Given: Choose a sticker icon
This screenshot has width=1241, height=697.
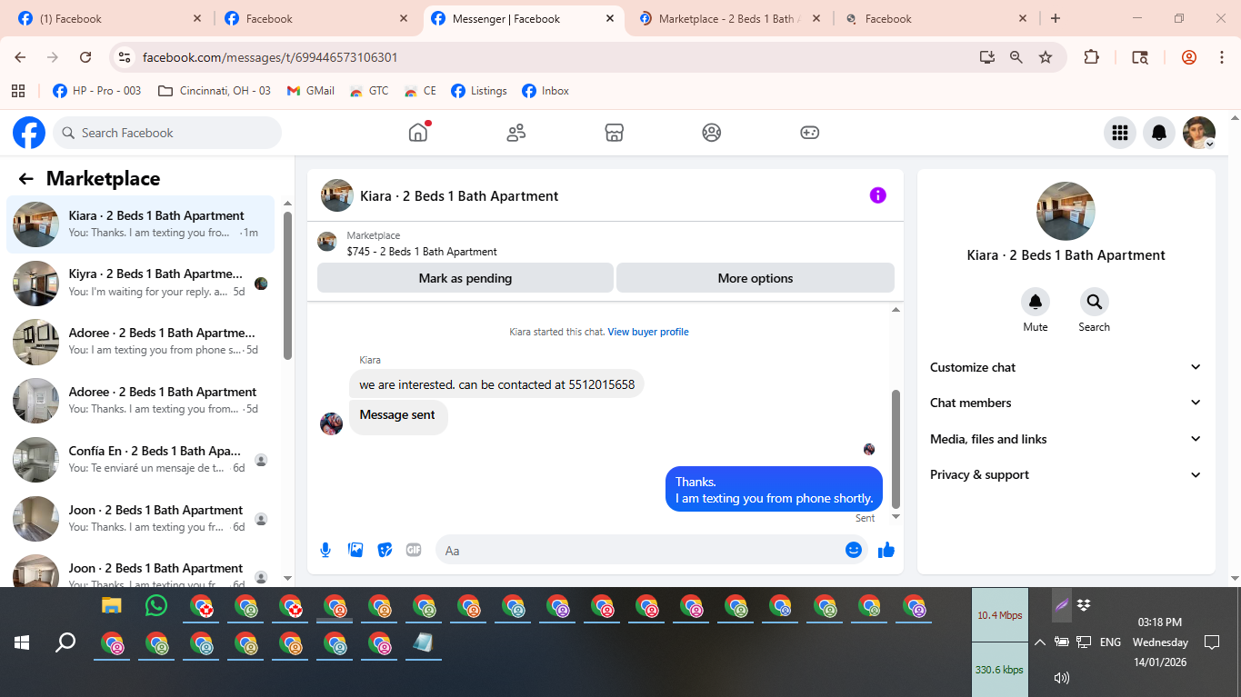Looking at the screenshot, I should click(x=385, y=550).
